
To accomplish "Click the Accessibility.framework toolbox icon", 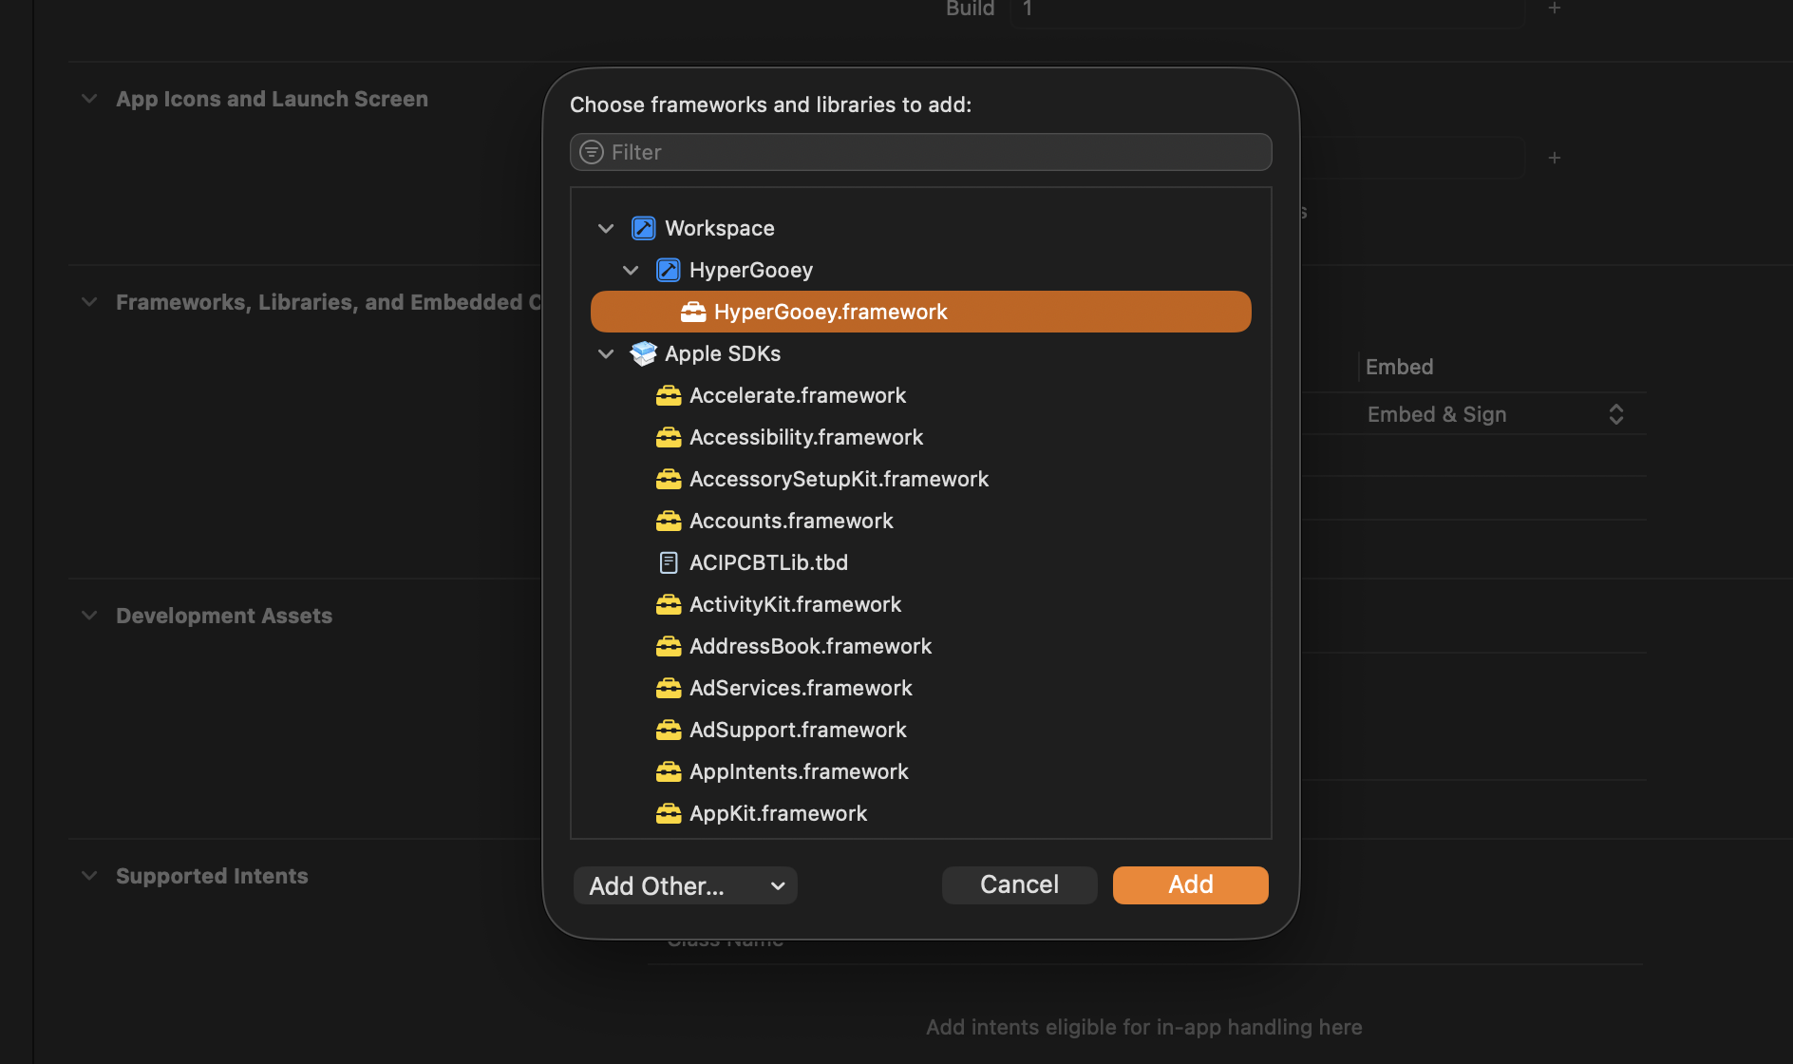I will click(669, 437).
